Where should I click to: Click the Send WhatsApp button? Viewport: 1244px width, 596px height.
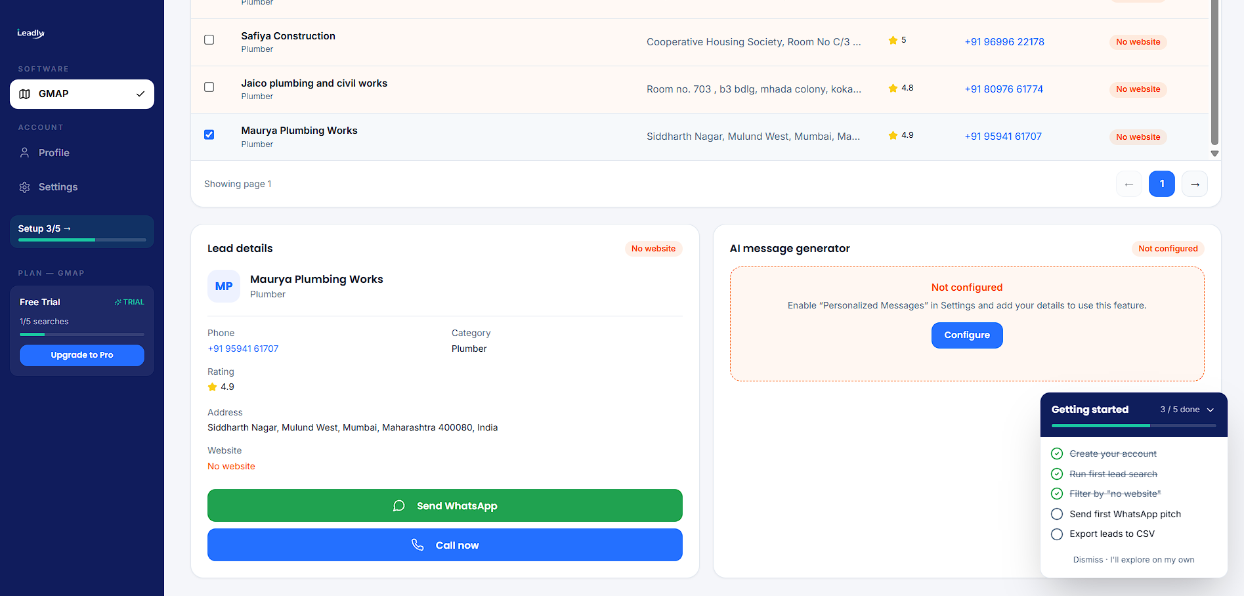[x=445, y=505]
